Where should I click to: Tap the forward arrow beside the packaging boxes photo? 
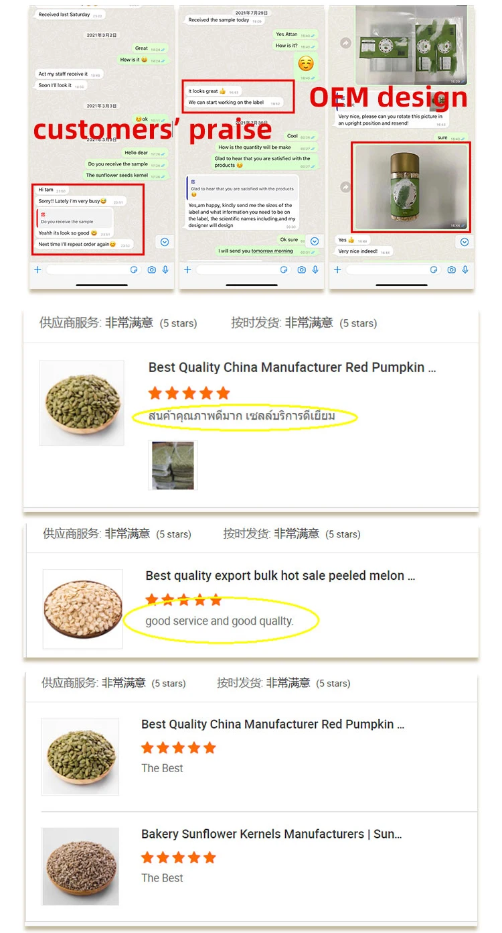[x=345, y=43]
